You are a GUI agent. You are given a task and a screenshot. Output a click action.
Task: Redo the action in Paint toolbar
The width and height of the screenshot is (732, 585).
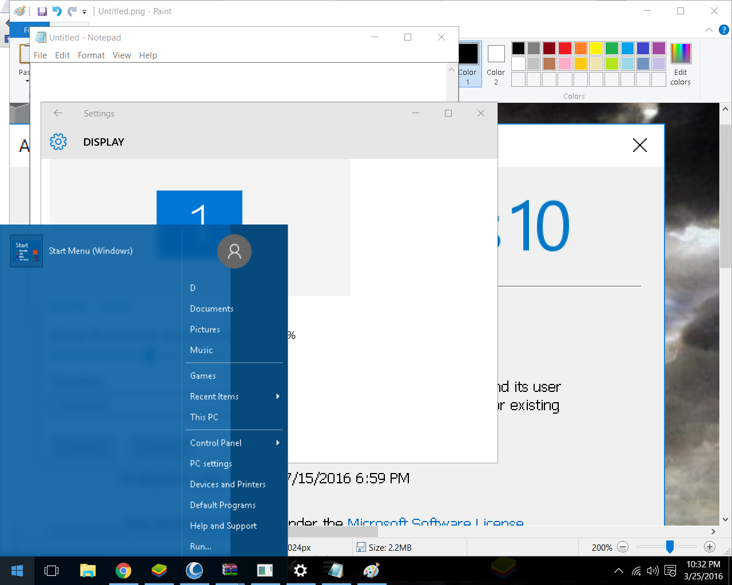[71, 11]
